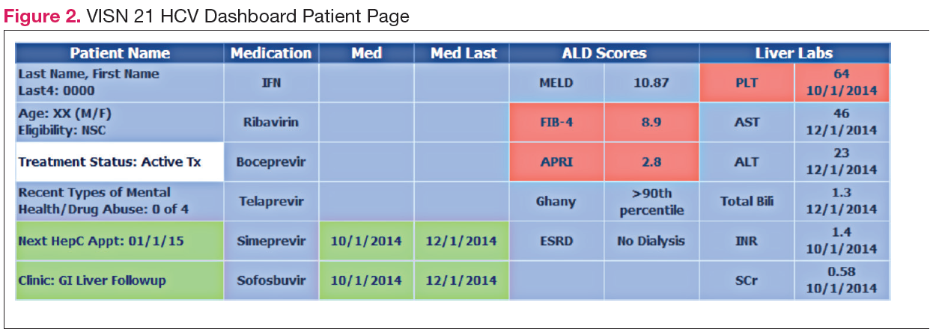Screen dimensions: 930x329
Task: Click the red APRI score label
Action: [556, 162]
